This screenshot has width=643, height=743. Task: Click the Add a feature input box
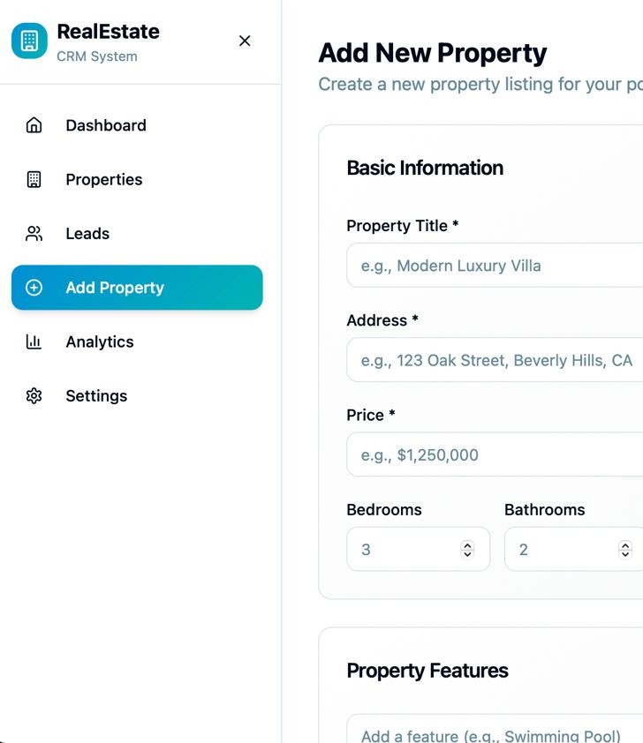click(x=495, y=734)
